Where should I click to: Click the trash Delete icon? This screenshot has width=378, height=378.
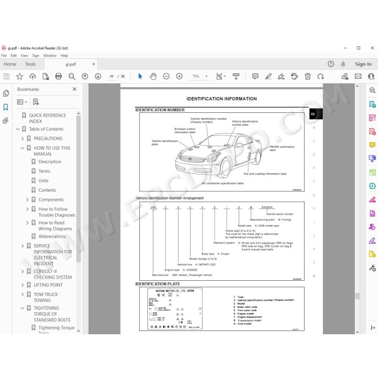(308, 77)
